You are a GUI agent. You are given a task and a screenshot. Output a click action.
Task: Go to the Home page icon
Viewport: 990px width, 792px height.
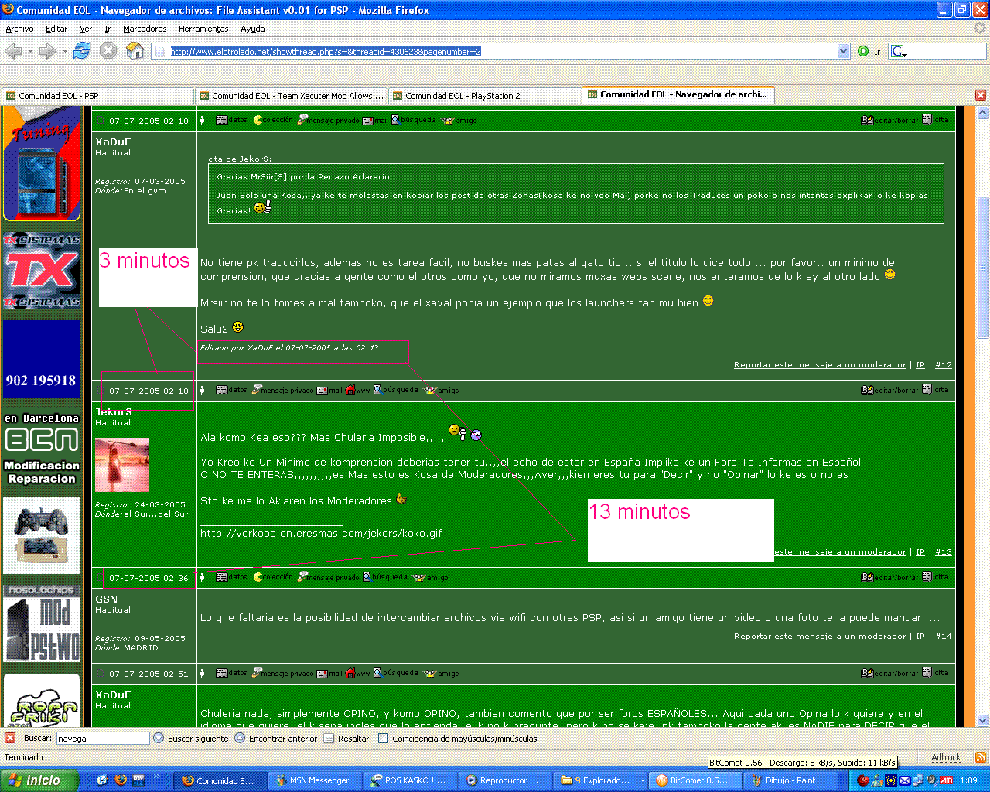135,51
